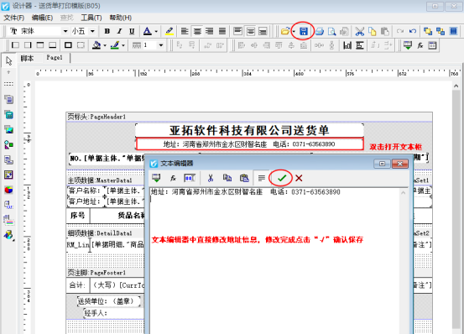Toggle Italic formatting button
464x334 pixels.
tap(119, 31)
